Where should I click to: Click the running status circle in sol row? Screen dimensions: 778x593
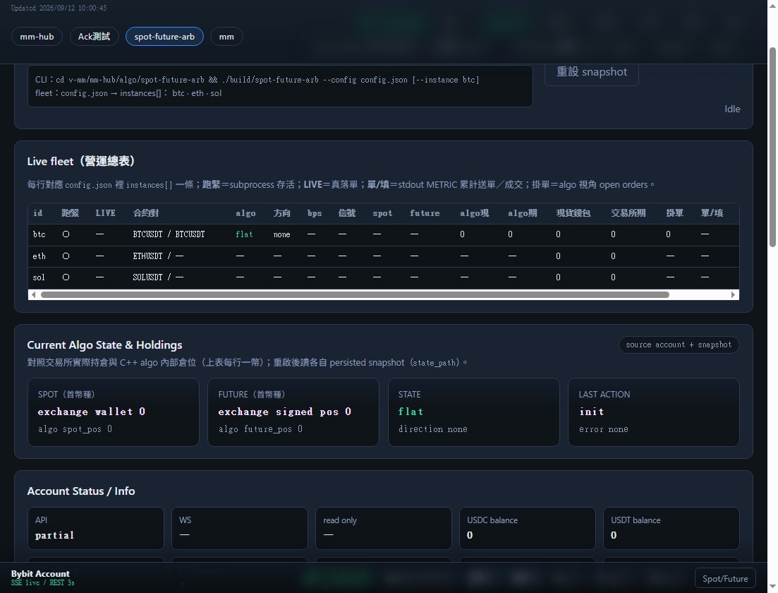(66, 277)
